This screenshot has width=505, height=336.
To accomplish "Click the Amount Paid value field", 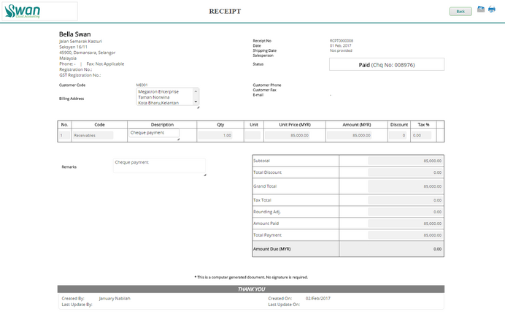I will [405, 223].
